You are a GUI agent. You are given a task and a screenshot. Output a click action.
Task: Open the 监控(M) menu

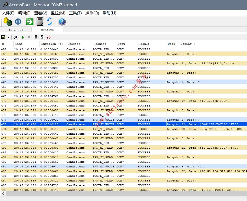tap(58, 13)
